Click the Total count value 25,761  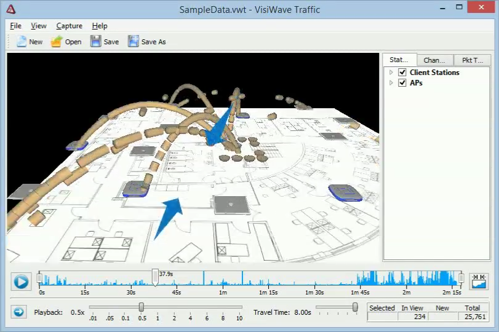pos(475,317)
